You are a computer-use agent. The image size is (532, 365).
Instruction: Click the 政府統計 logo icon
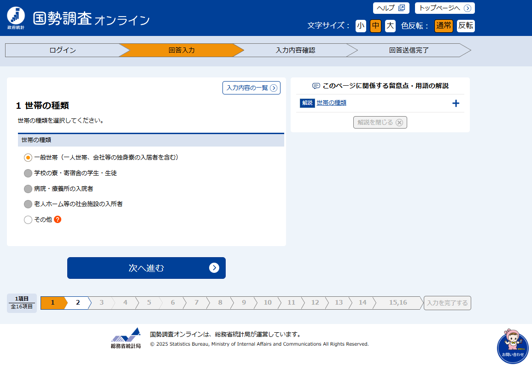click(x=16, y=18)
